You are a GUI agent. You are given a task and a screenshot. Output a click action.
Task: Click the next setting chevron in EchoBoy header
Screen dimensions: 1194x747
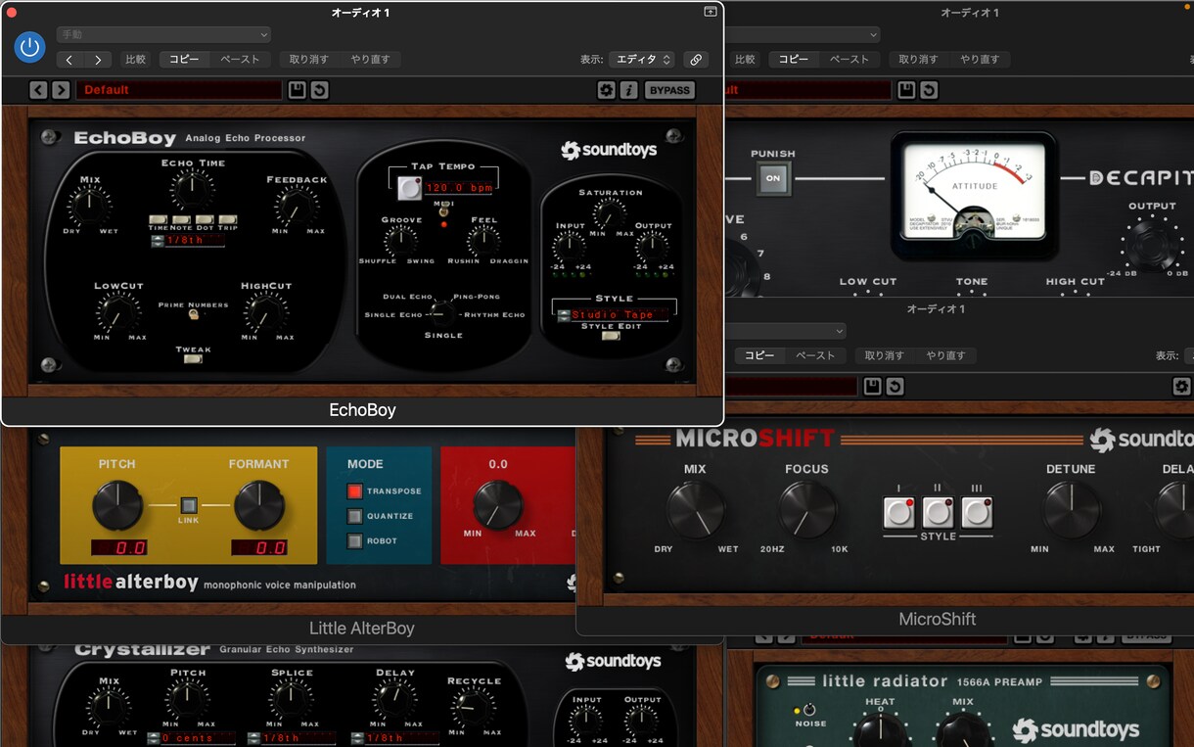point(97,60)
